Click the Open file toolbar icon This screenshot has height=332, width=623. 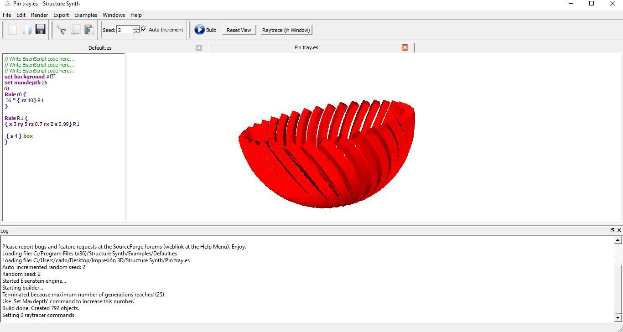pyautogui.click(x=26, y=30)
